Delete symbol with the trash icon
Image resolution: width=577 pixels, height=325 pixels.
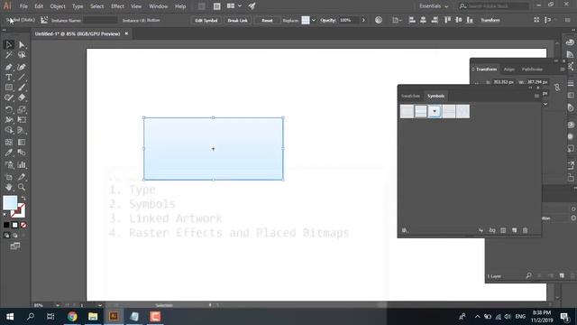(525, 230)
